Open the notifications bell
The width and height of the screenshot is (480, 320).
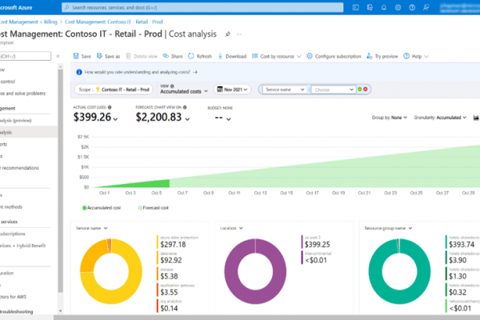(384, 8)
